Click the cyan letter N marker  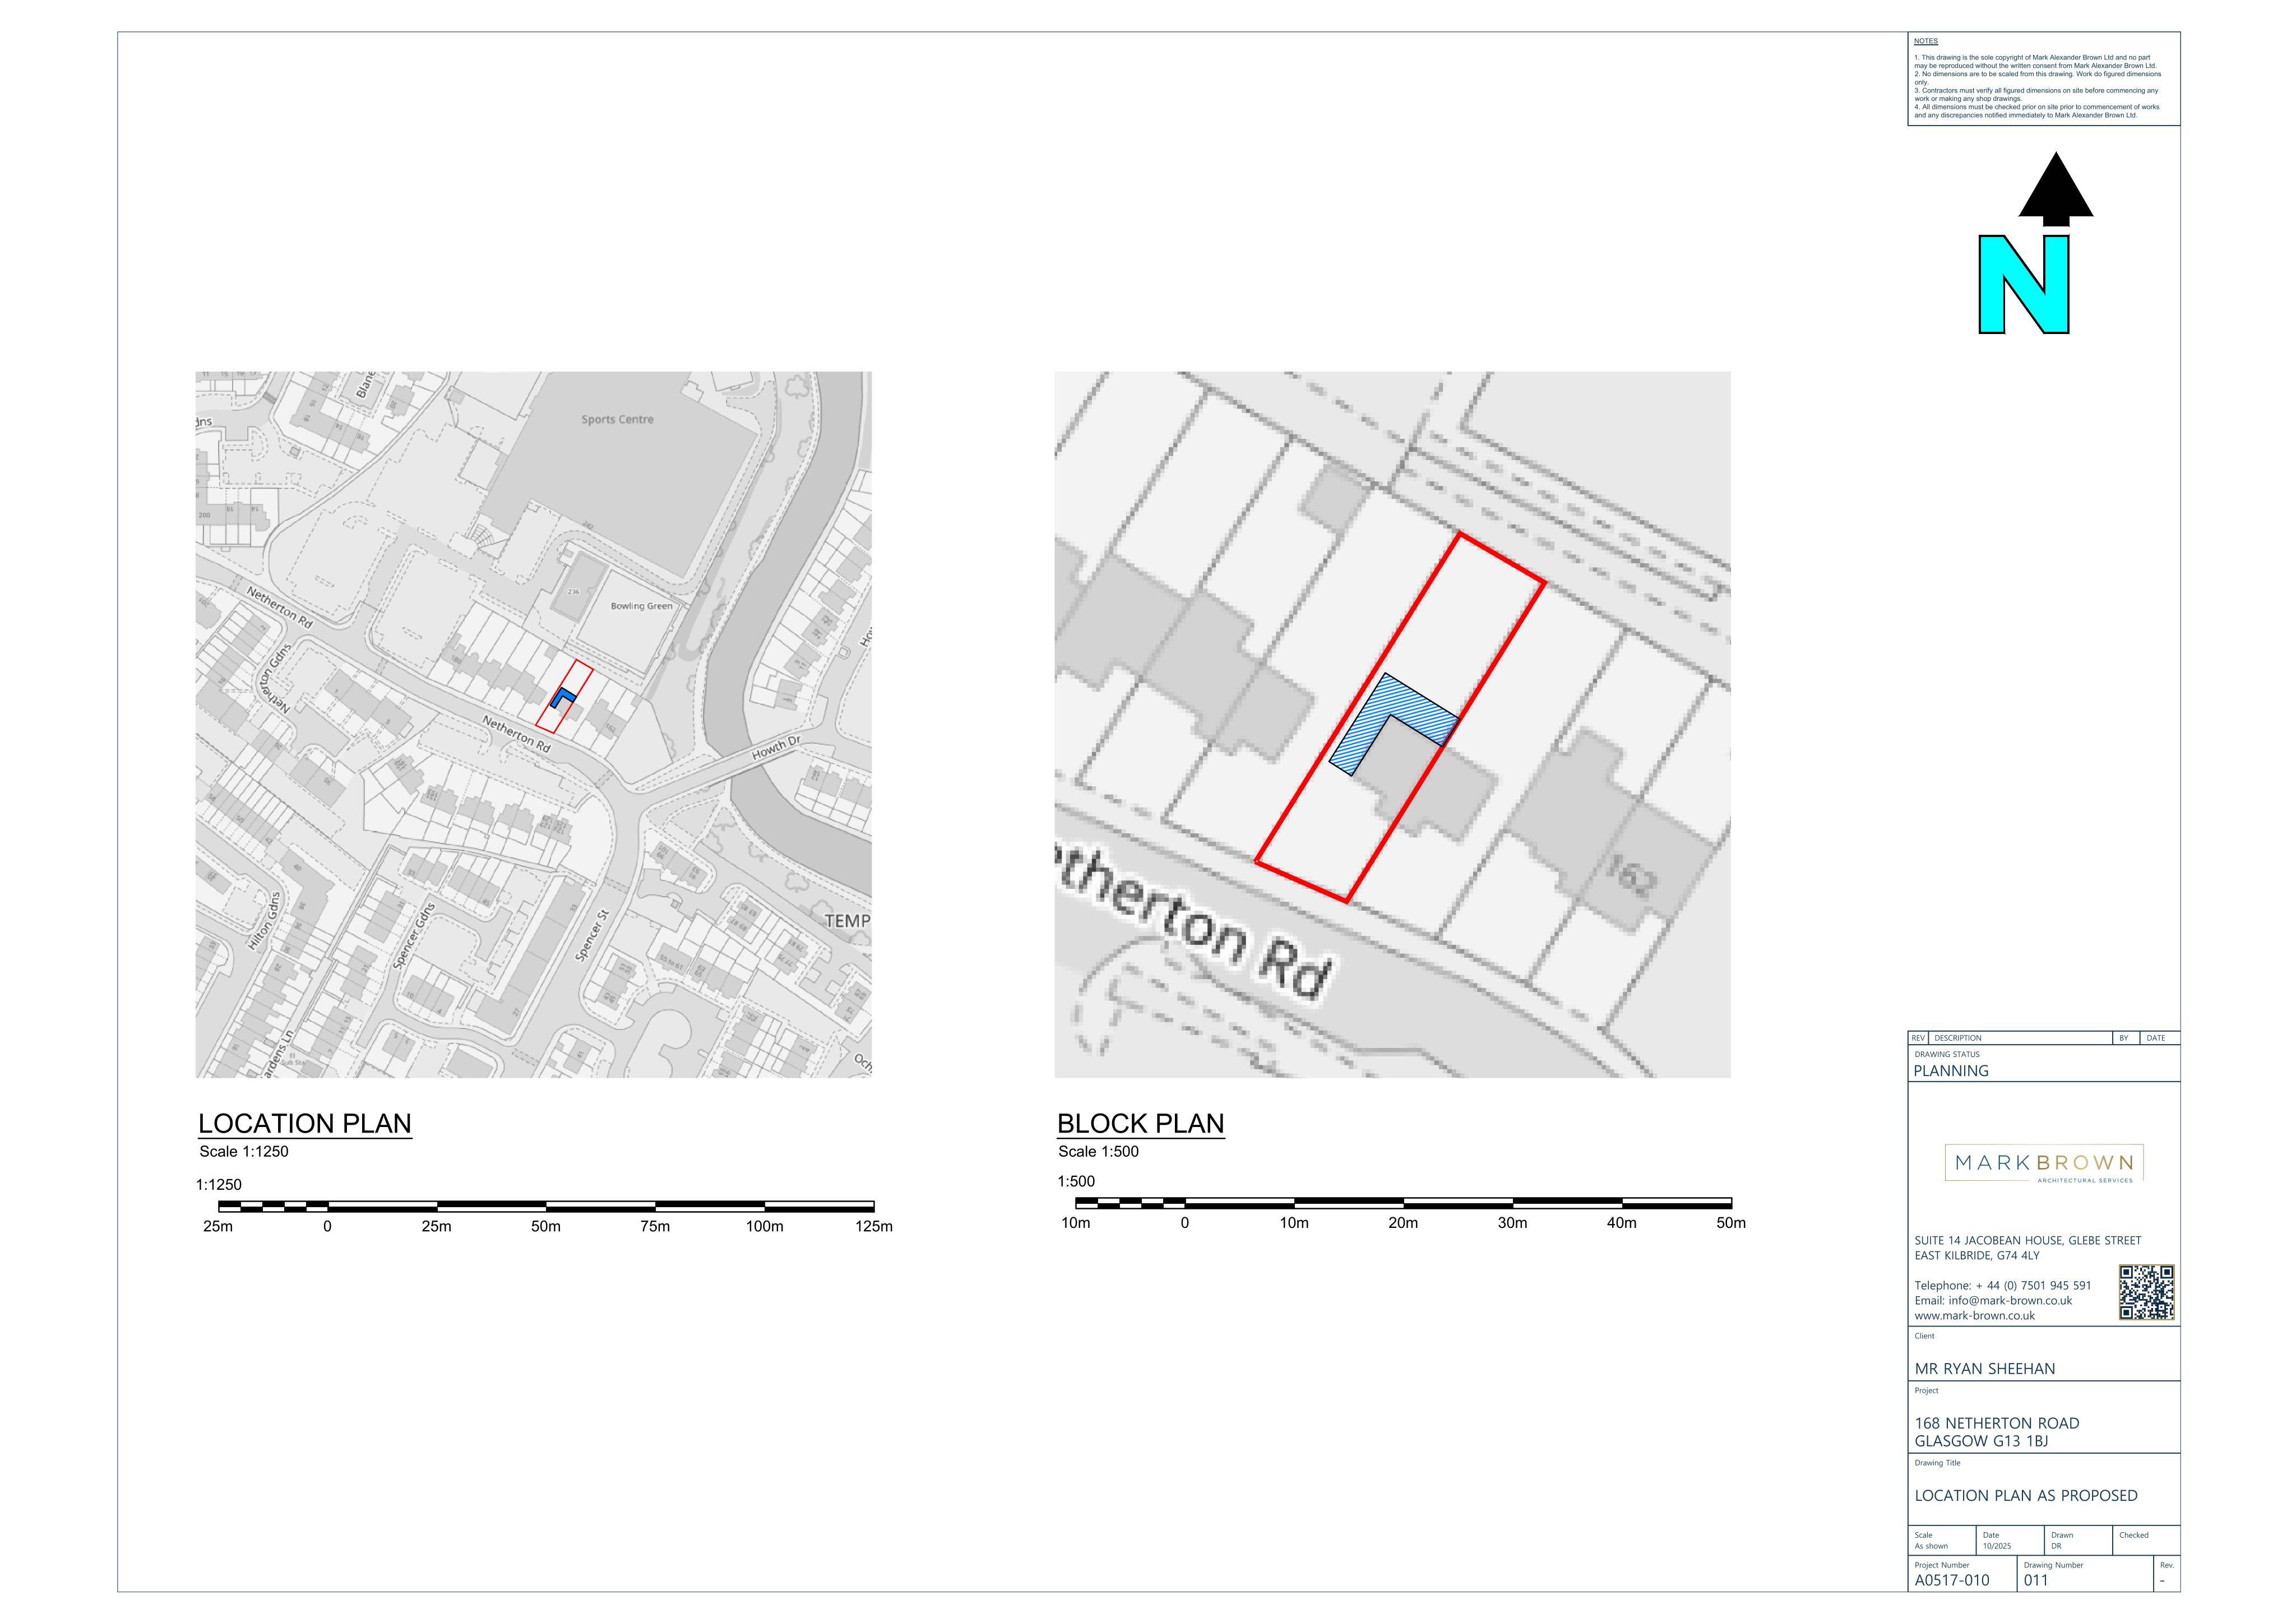click(2024, 285)
